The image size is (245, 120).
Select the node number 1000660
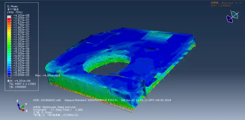click(x=20, y=87)
